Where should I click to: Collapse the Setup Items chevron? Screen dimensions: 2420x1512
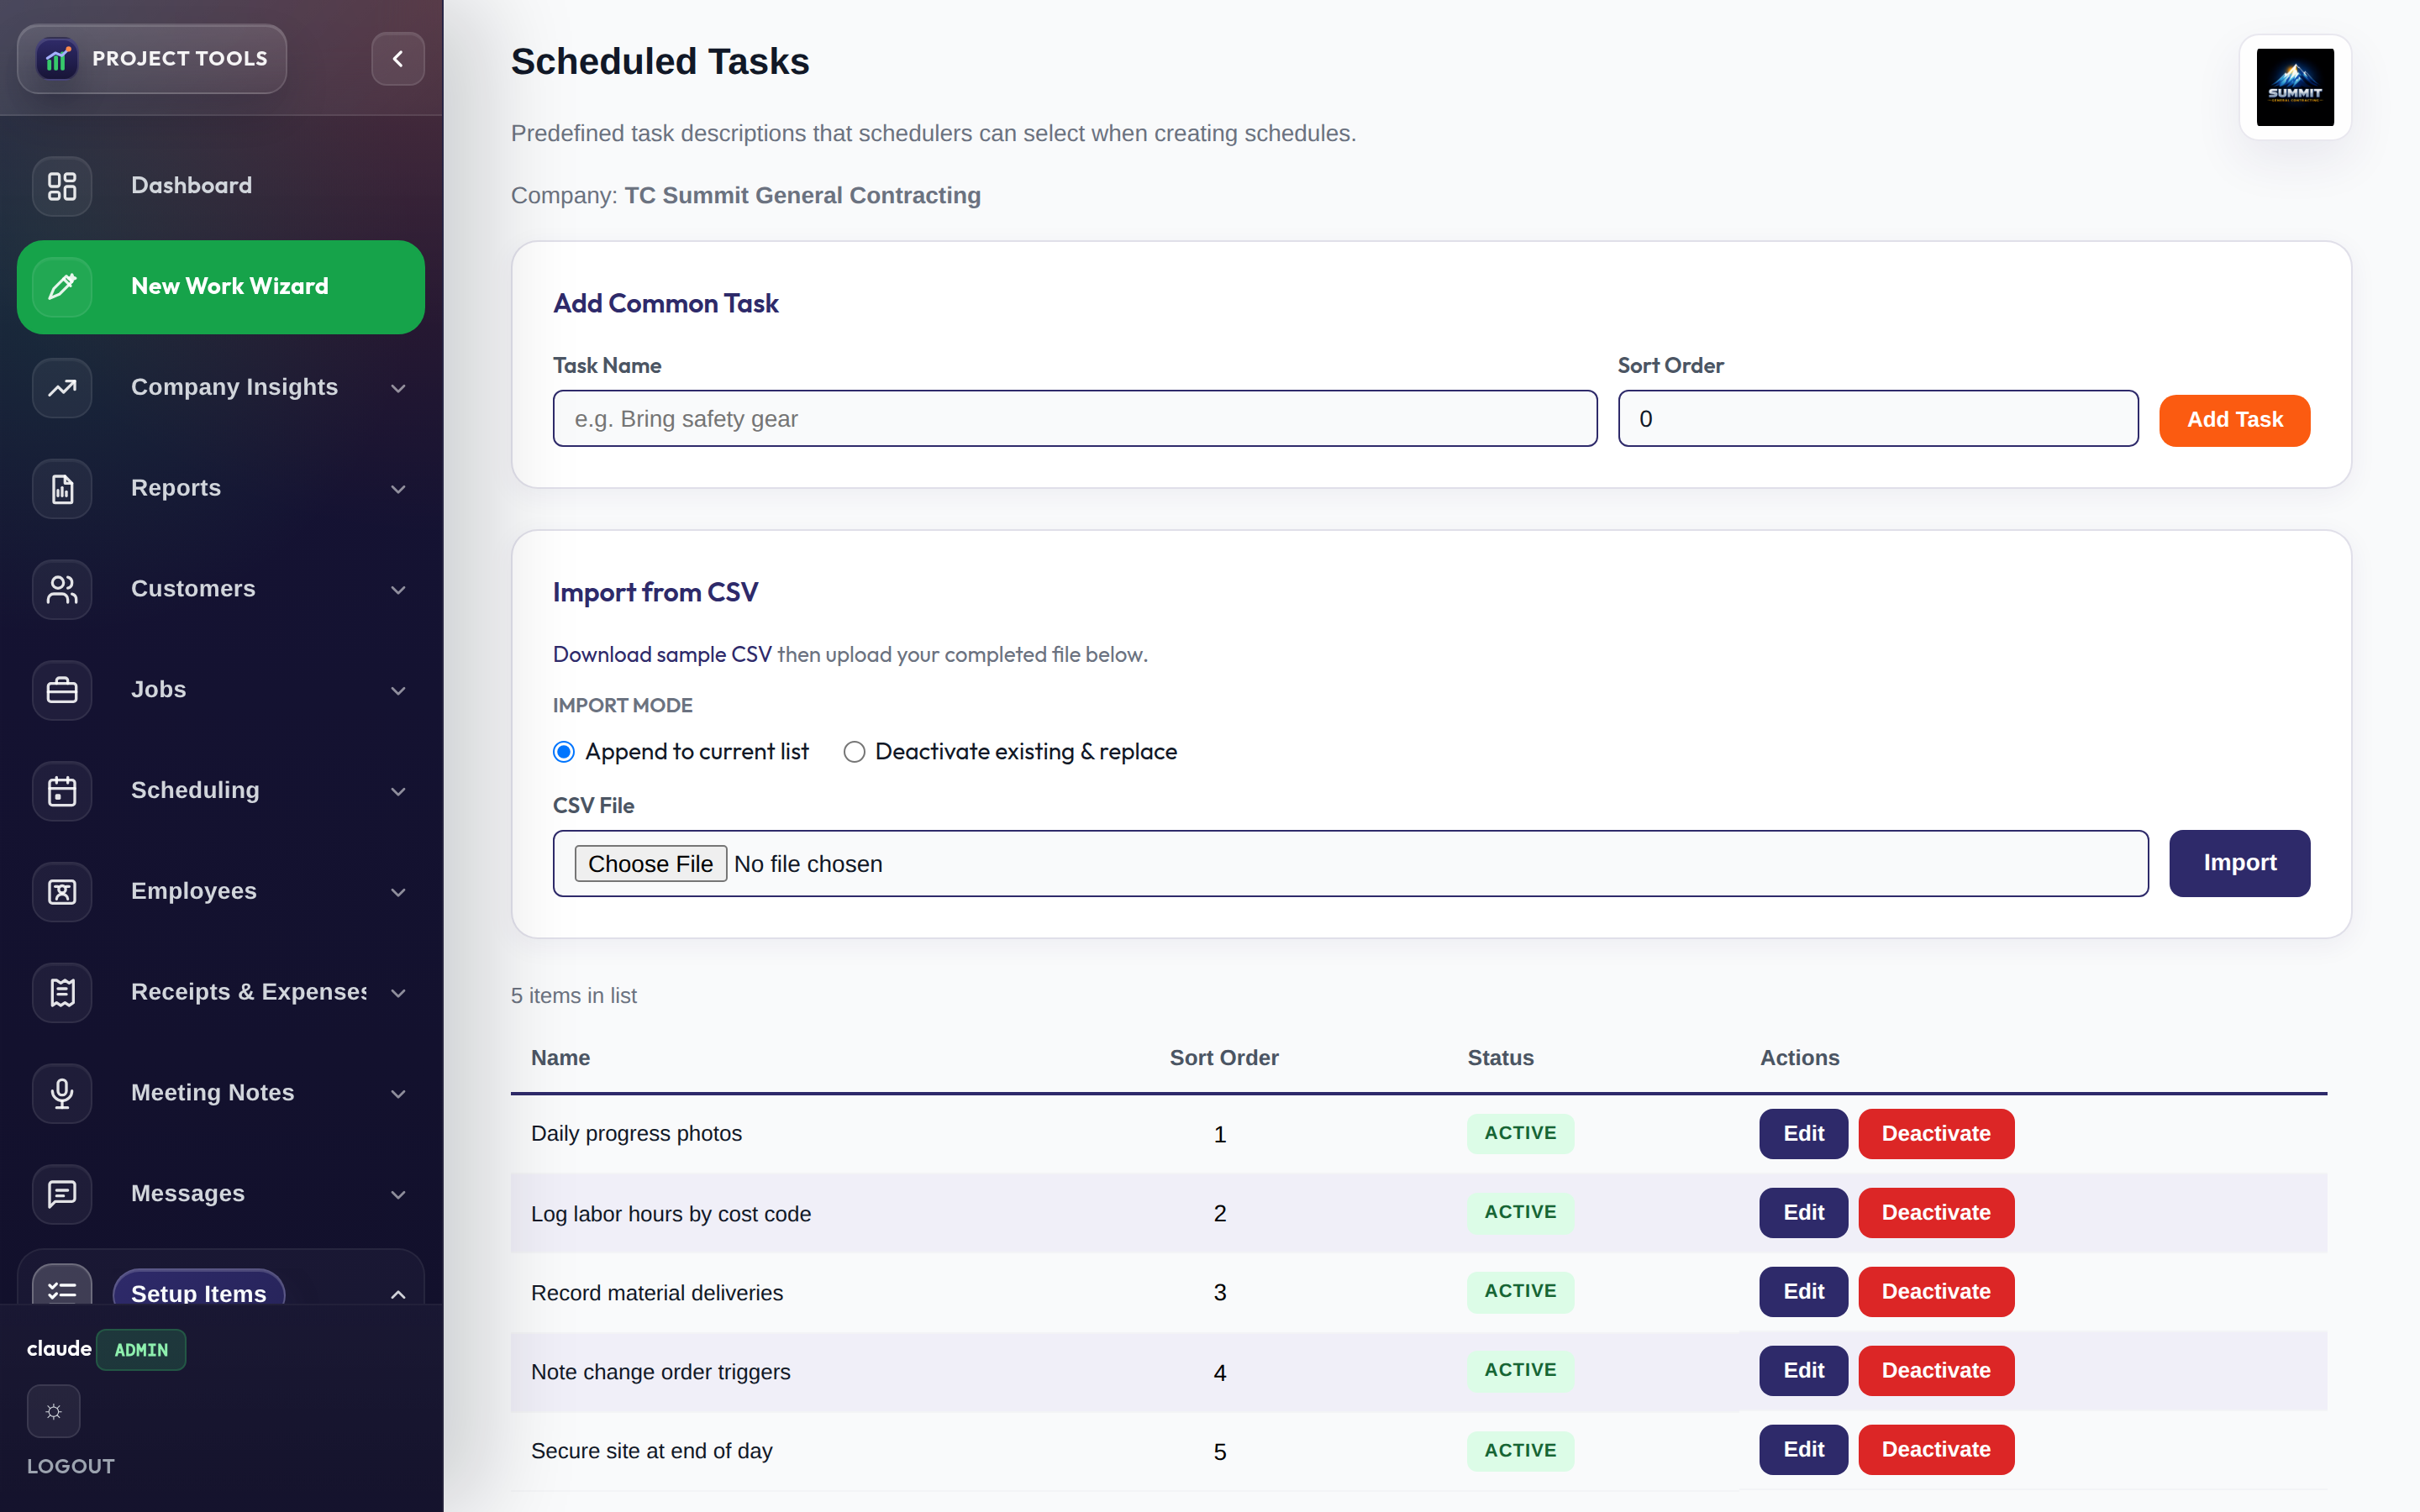click(398, 1294)
